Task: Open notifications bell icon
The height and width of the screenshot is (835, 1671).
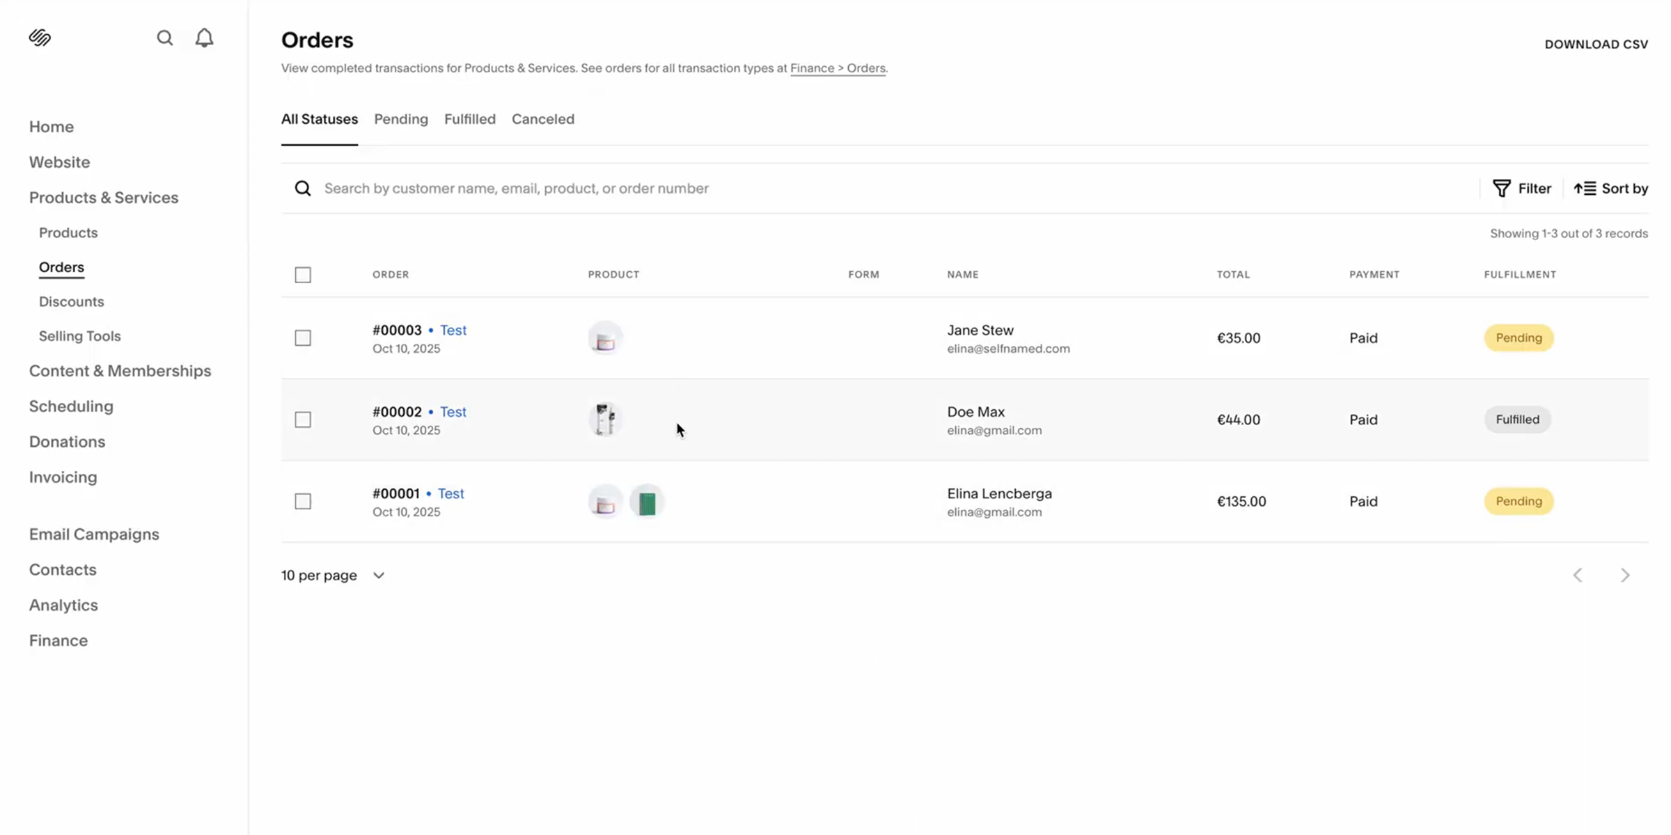Action: tap(204, 38)
